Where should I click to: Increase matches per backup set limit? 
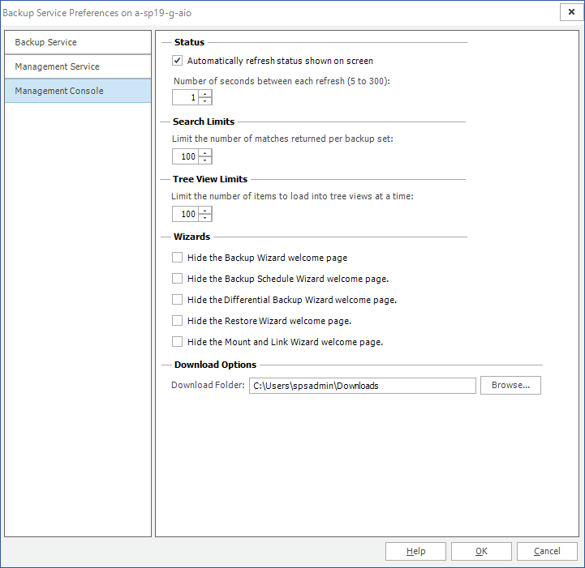point(205,153)
